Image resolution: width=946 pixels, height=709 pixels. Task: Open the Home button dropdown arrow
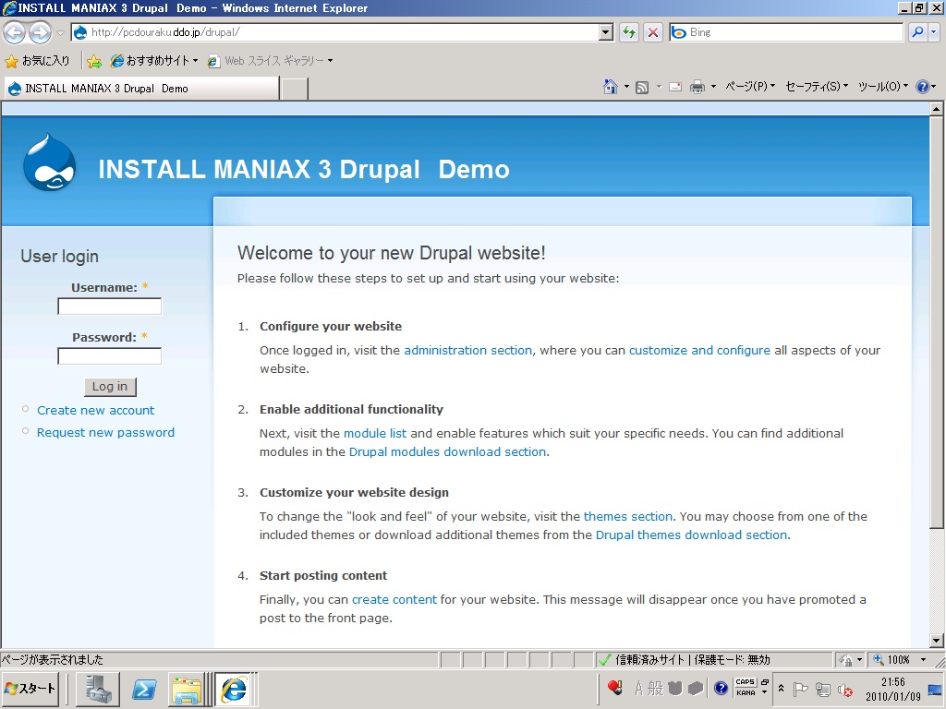tap(625, 86)
